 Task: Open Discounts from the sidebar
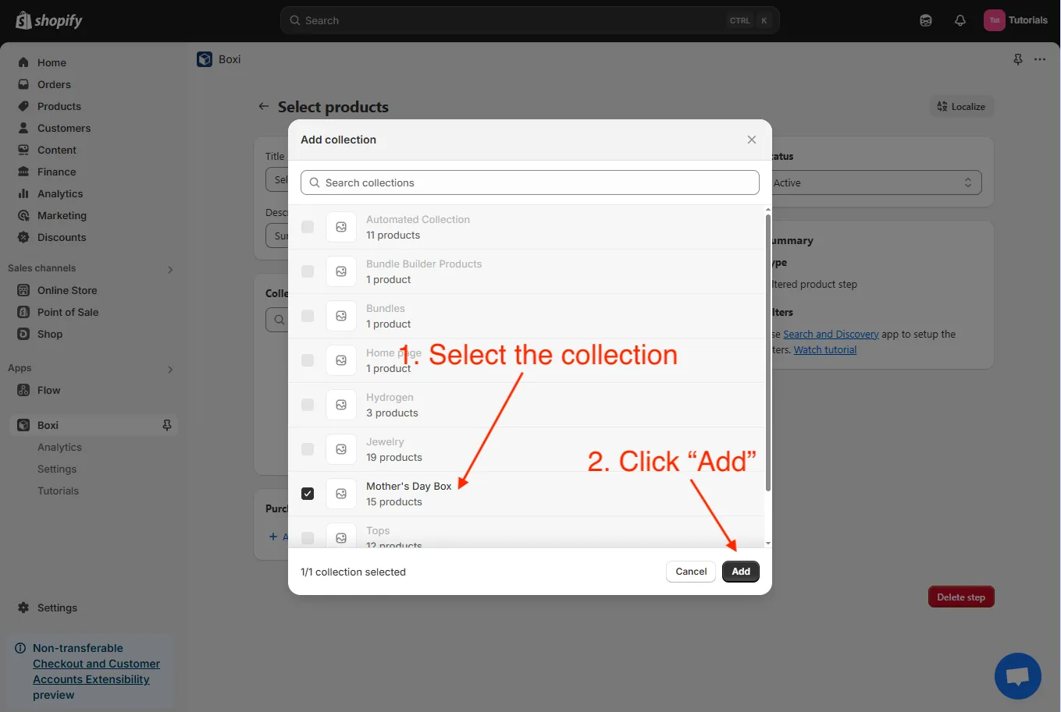click(62, 237)
